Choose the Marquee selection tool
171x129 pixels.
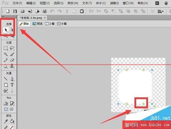[x=5, y=48]
